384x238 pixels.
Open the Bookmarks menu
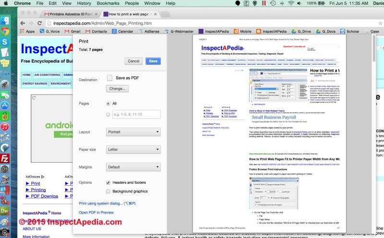(108, 3)
